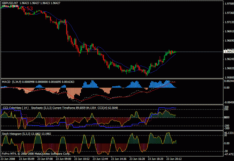The height and width of the screenshot is (161, 234).
Task: Click 1.96690 on the price scale
Action: click(230, 41)
